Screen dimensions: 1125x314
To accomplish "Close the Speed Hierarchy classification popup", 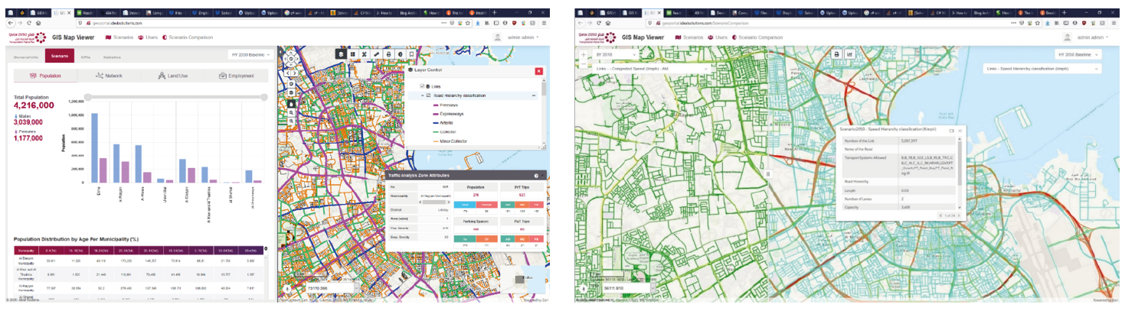I will (960, 131).
